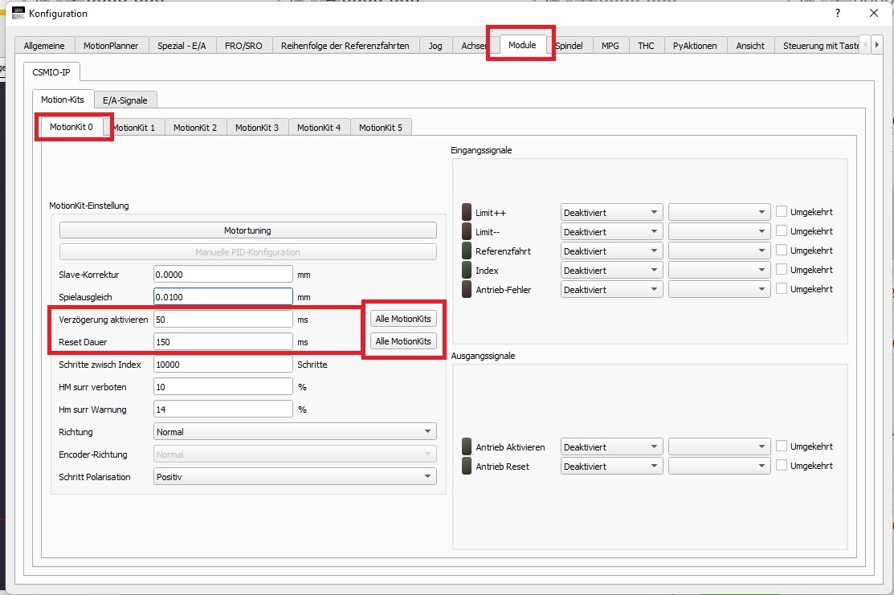
Task: Open the E/A-Signale tab
Action: pos(125,100)
